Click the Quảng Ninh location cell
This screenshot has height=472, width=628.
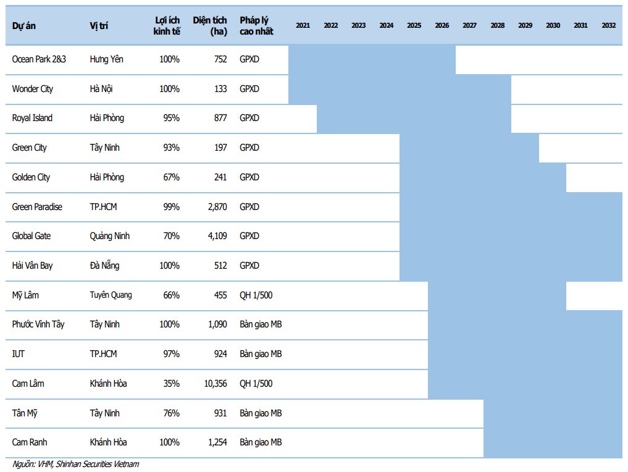pos(110,236)
